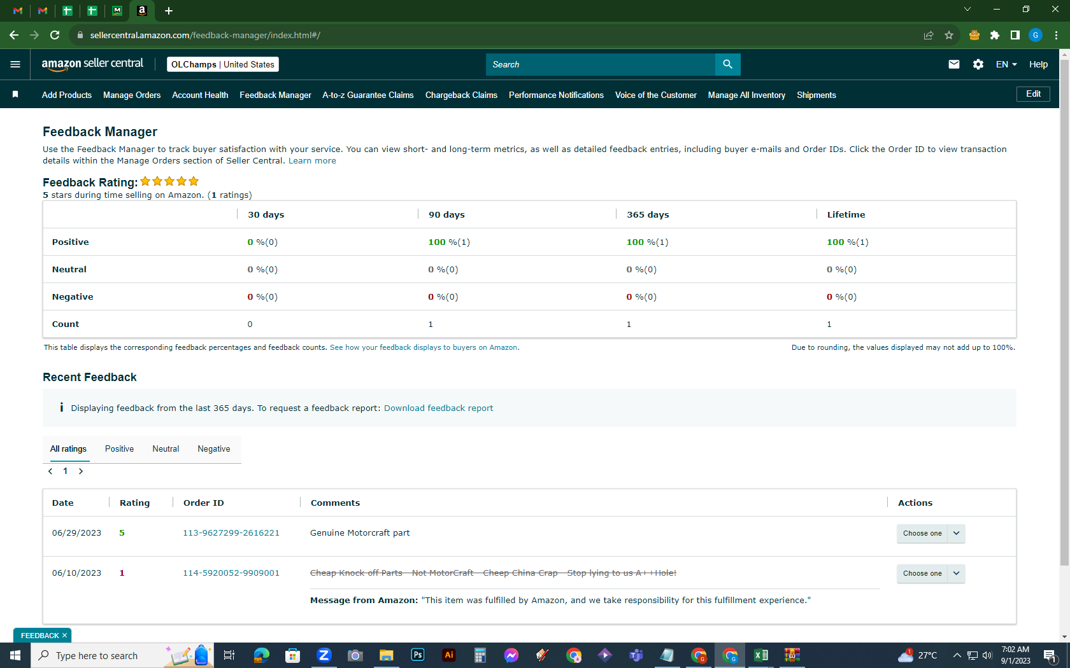
Task: Click Download feedback report link
Action: click(438, 408)
